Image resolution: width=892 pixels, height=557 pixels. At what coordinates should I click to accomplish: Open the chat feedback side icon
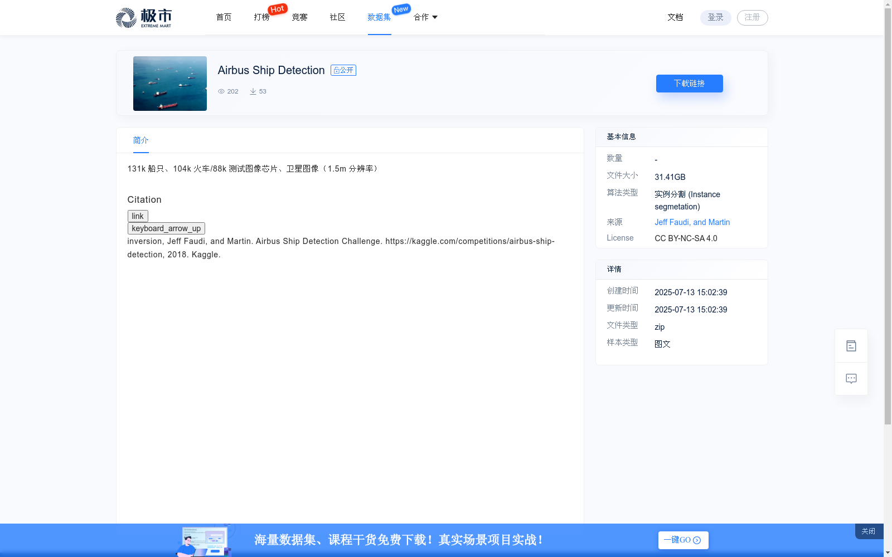[x=851, y=379]
